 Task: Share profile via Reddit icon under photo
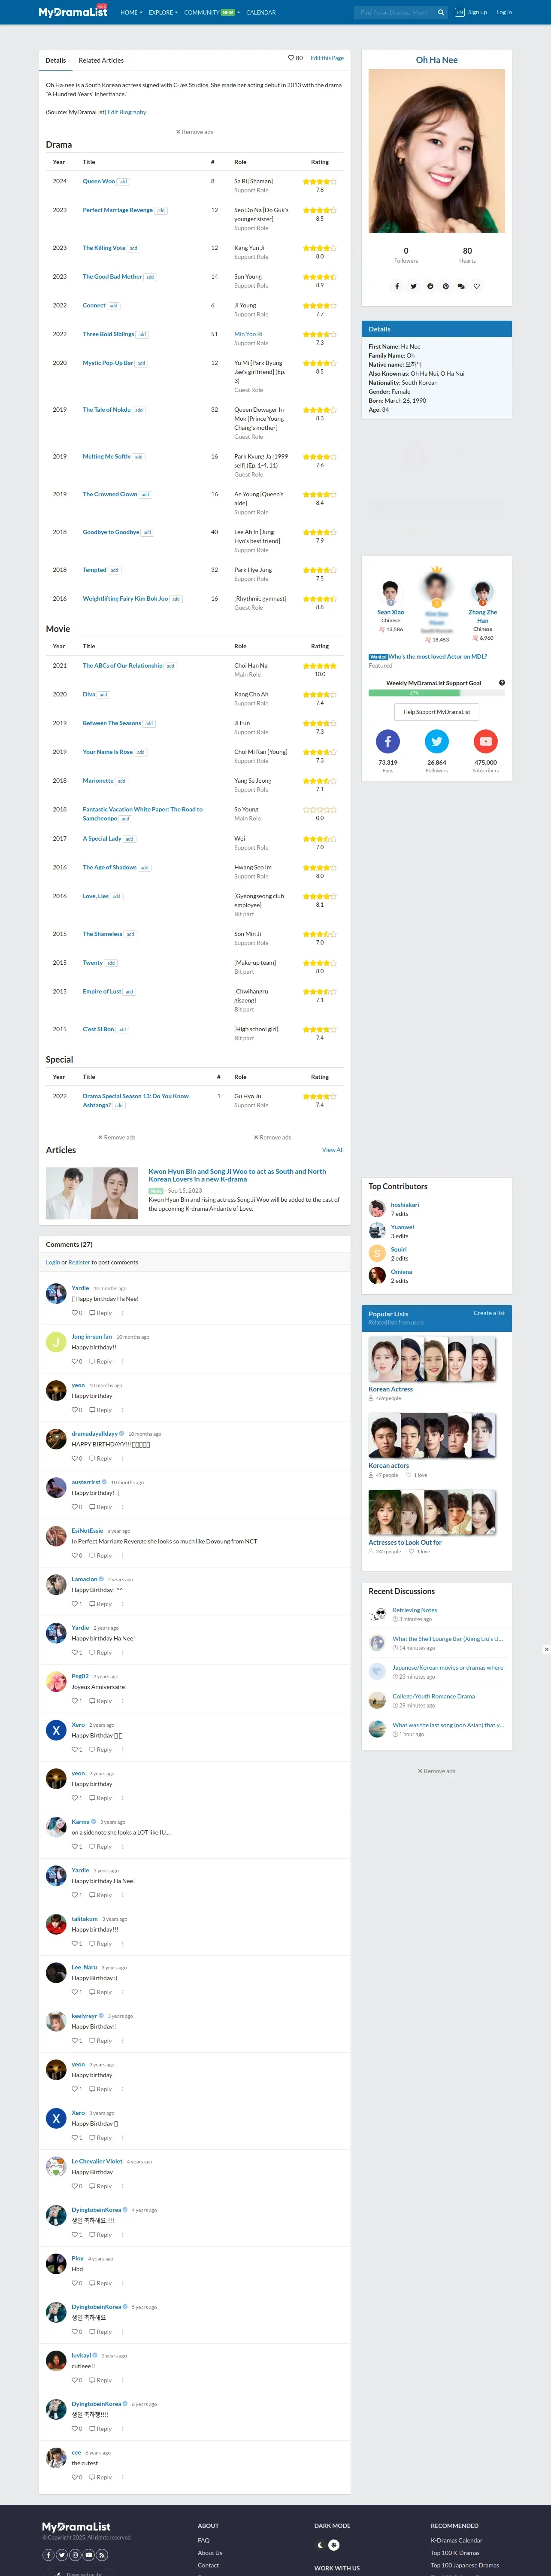click(430, 286)
